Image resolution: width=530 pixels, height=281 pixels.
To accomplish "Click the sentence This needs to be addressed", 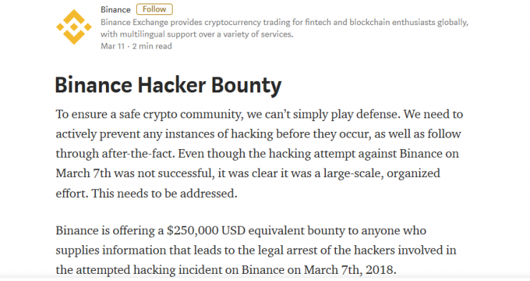I will tap(164, 194).
